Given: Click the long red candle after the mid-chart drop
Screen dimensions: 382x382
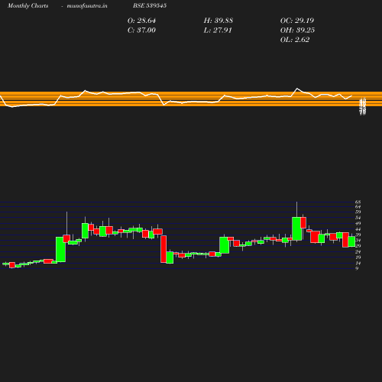Looking at the screenshot, I should [163, 249].
